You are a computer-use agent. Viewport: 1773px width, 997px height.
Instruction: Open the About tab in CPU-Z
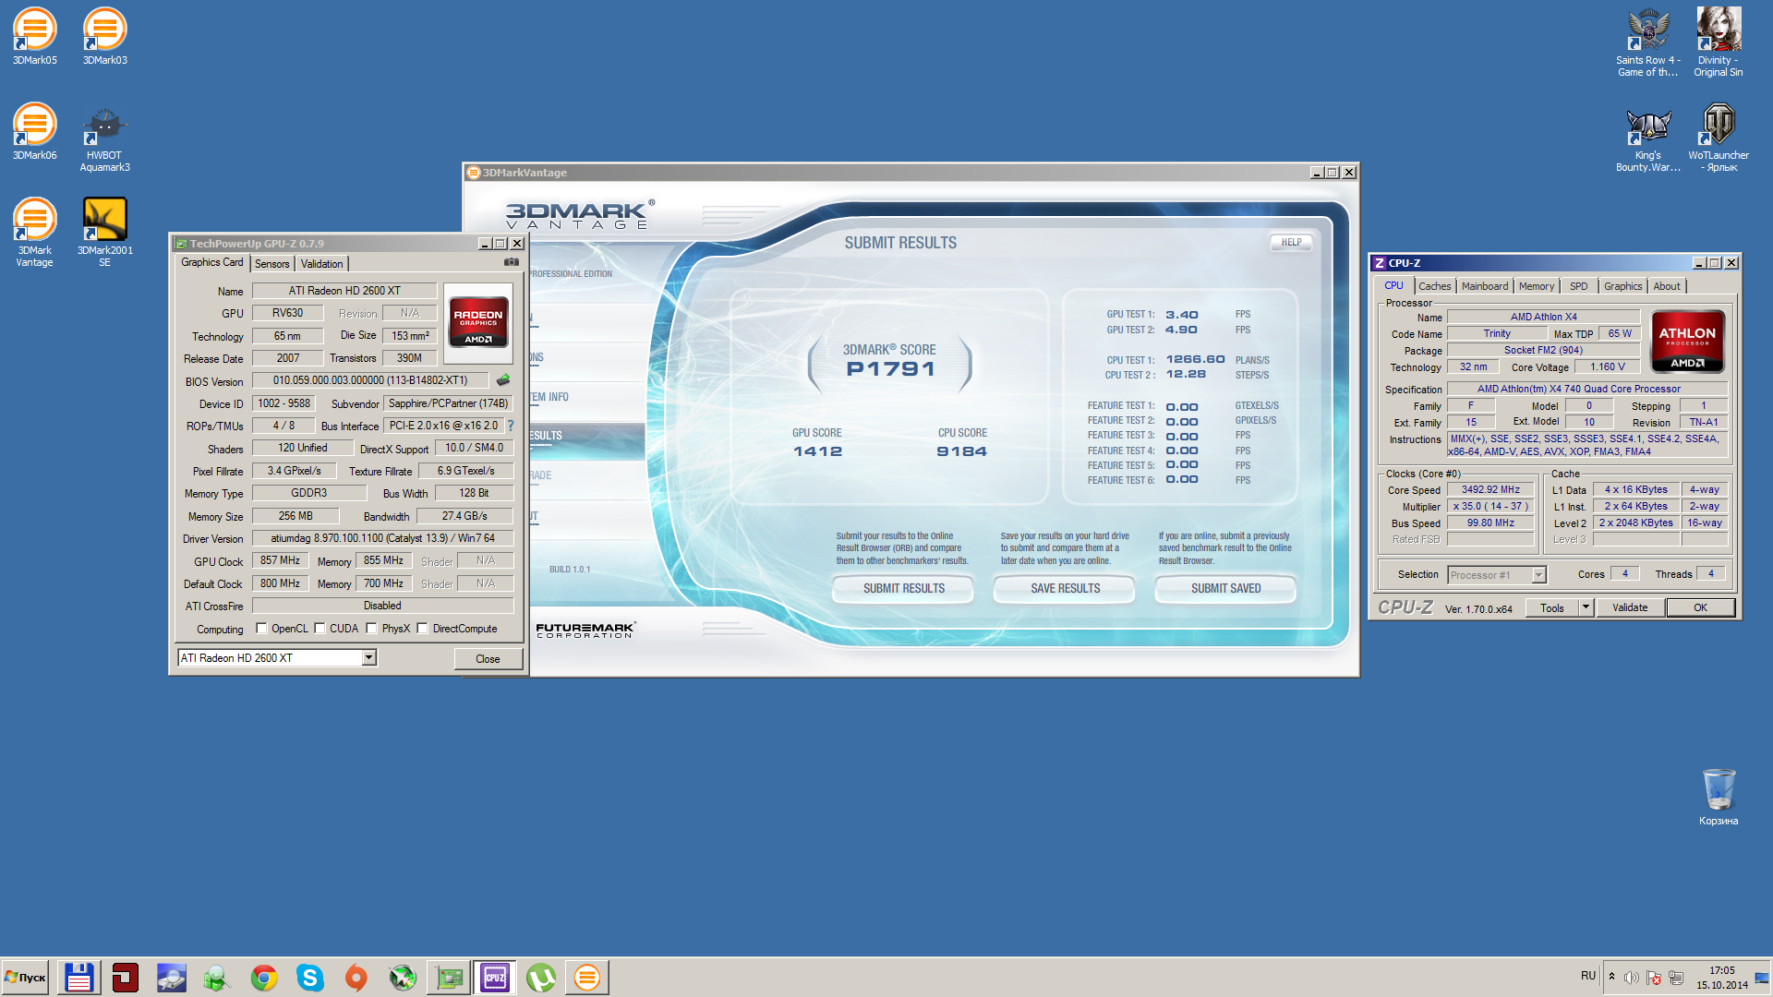[1667, 286]
